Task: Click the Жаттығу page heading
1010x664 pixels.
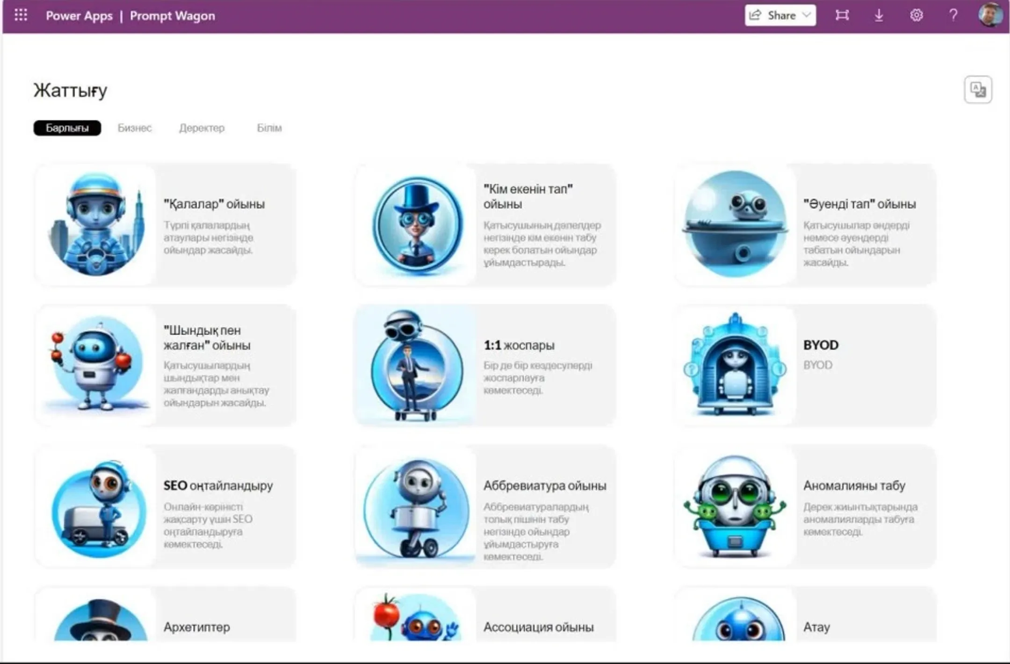Action: (70, 91)
